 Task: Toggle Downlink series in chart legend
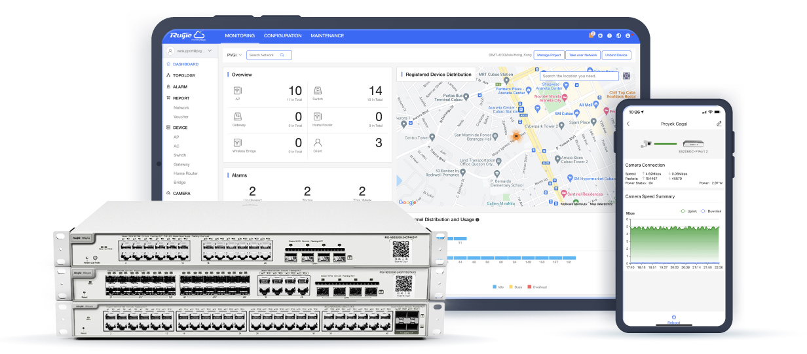tap(710, 211)
